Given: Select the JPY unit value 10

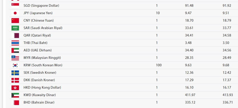Looking at the screenshot, I should pos(158,13).
